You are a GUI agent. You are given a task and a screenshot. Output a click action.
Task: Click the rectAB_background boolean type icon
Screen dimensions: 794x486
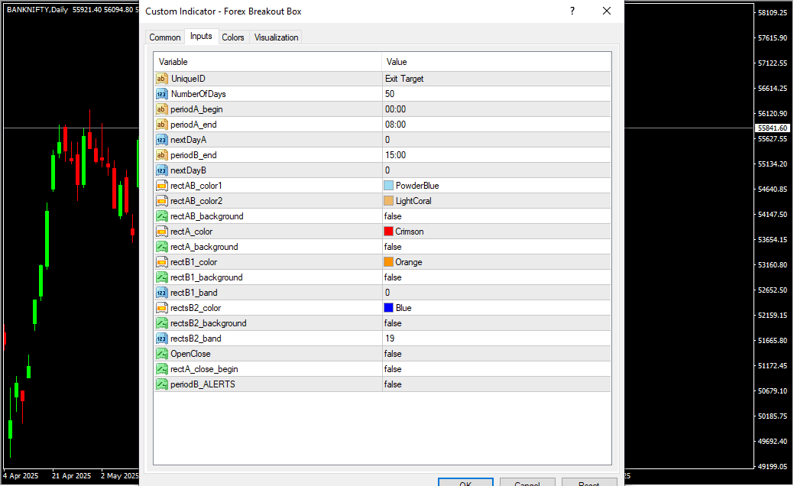[x=162, y=216]
